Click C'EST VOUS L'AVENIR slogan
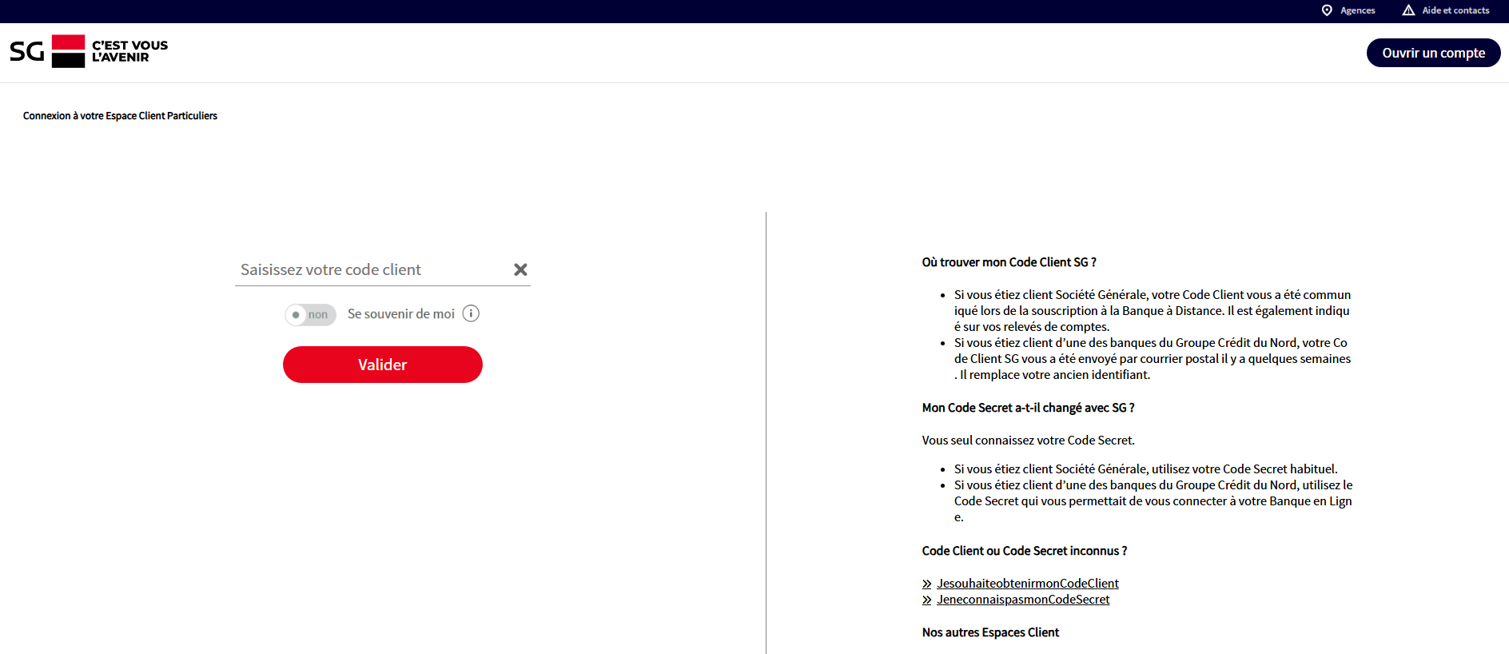This screenshot has width=1509, height=654. (129, 51)
